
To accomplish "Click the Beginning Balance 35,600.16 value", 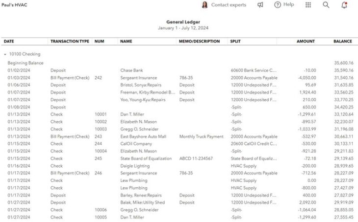I will point(344,63).
